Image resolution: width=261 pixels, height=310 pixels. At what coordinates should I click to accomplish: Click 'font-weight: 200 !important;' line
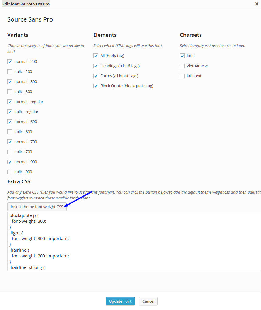(x=40, y=256)
